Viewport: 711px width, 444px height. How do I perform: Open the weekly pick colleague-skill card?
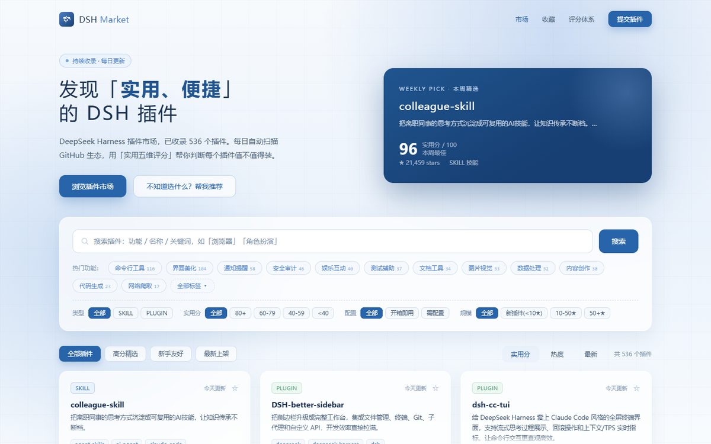517,126
